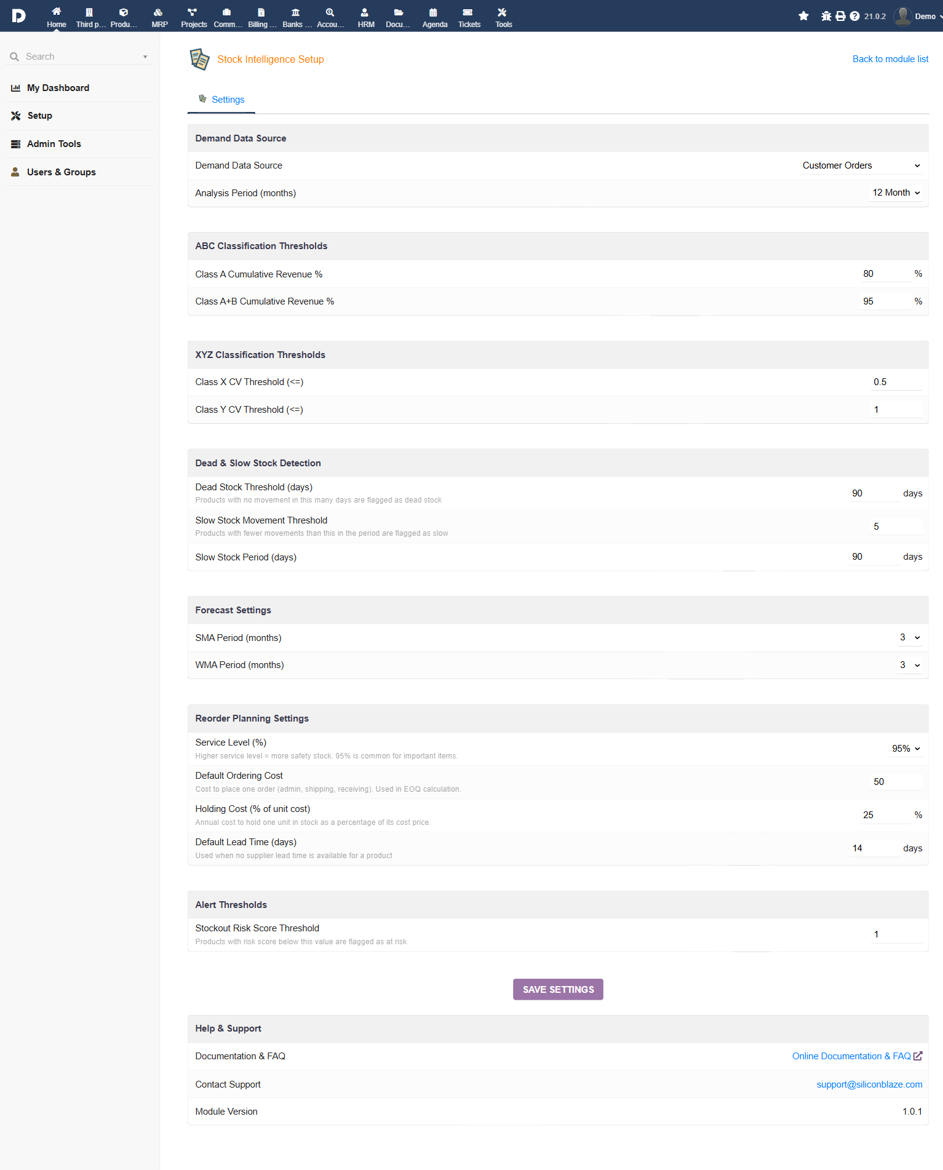Open the Demand Data Source dropdown

[861, 165]
